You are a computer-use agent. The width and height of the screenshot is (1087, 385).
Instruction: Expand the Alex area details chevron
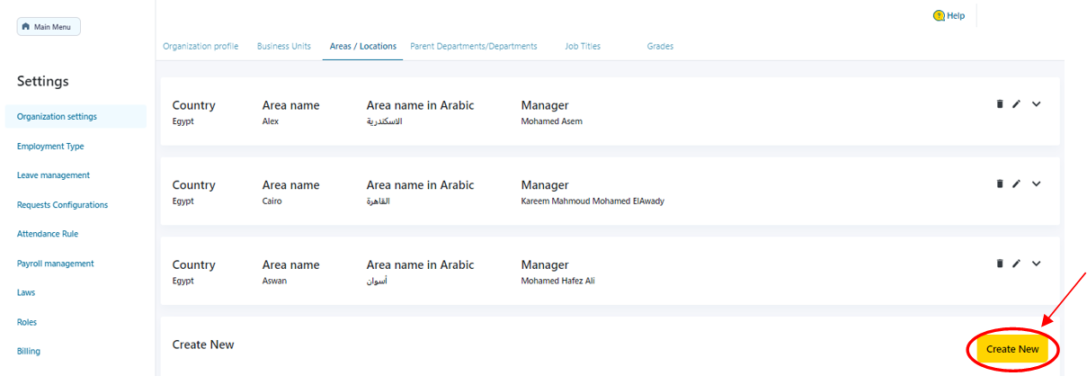tap(1036, 104)
